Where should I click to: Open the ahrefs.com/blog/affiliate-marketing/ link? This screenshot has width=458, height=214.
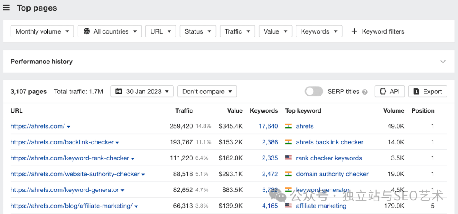coord(72,206)
